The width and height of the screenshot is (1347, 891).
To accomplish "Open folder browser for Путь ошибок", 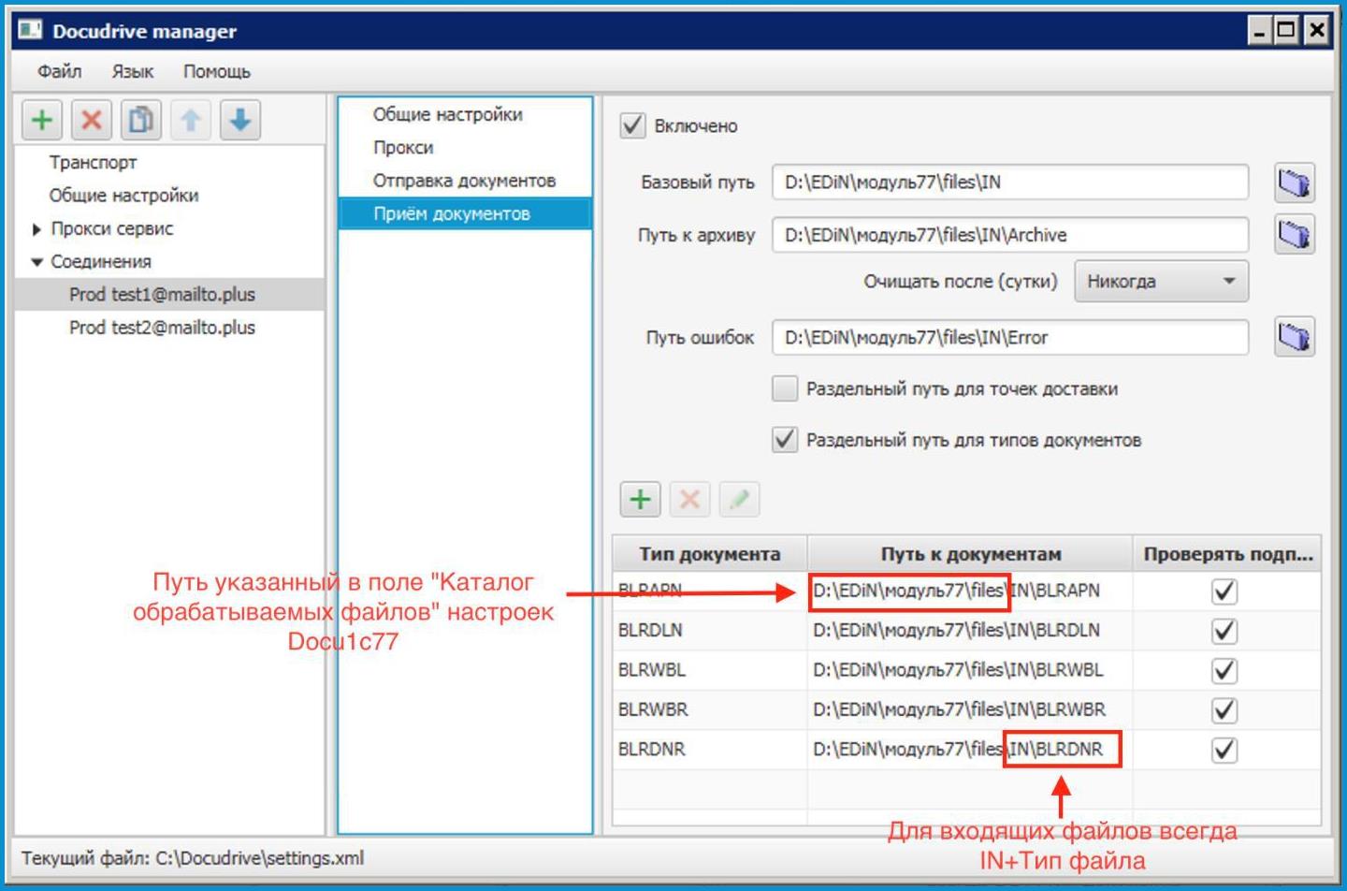I will [1294, 337].
